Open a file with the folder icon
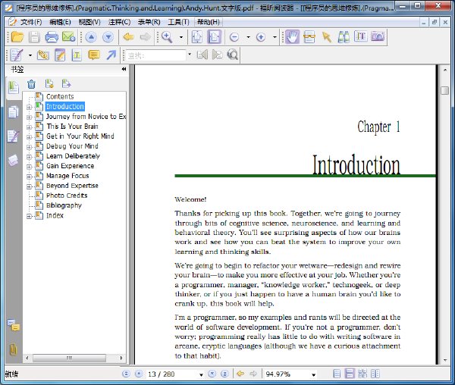455x385 pixels. point(17,37)
